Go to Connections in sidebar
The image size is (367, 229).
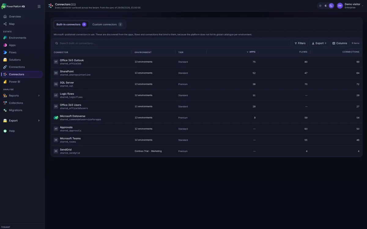[22, 67]
